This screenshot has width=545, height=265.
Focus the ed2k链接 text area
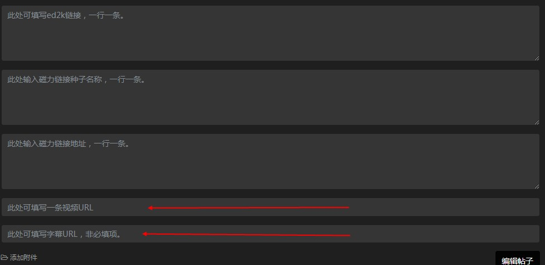tap(270, 34)
